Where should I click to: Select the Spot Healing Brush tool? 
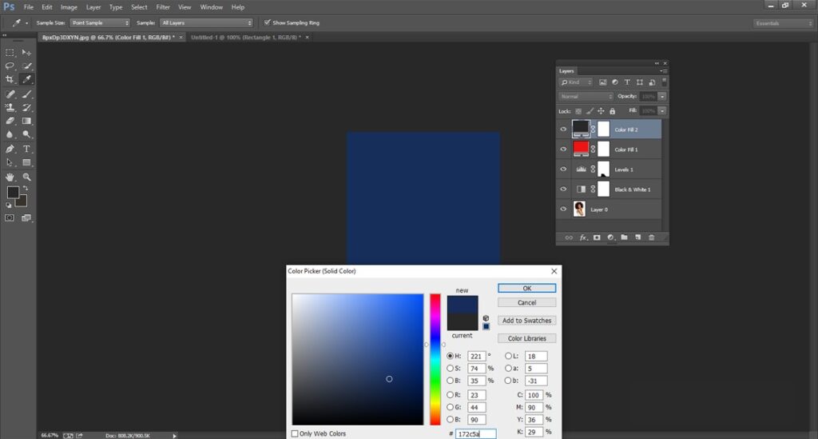pos(10,94)
